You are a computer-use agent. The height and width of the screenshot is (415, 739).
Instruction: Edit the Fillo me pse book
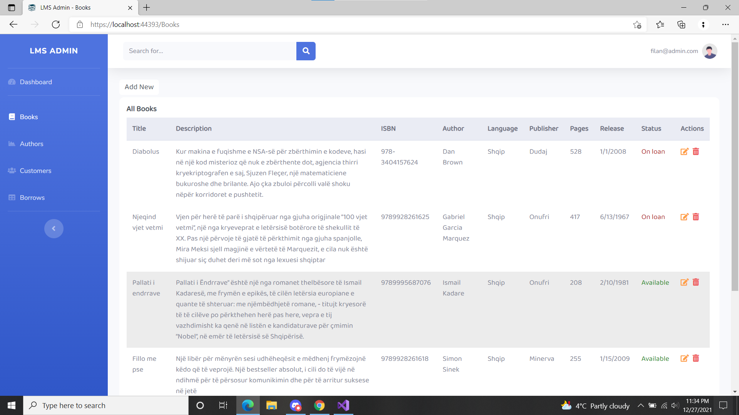(x=684, y=359)
